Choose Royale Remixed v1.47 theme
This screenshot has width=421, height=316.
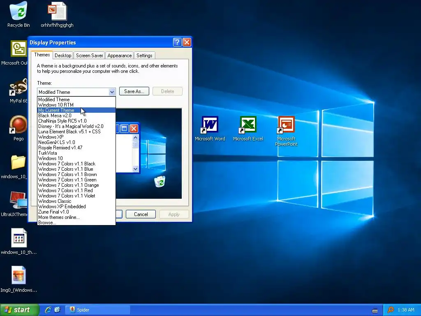(76, 148)
